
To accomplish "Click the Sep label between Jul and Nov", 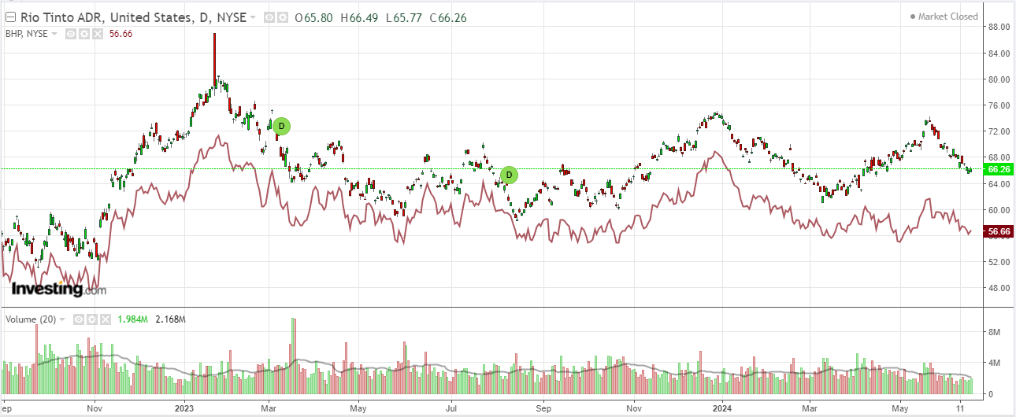I will click(543, 408).
